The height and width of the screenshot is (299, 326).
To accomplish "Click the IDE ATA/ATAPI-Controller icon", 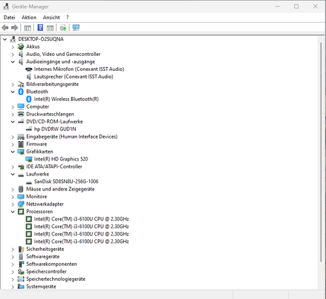I will [x=21, y=166].
